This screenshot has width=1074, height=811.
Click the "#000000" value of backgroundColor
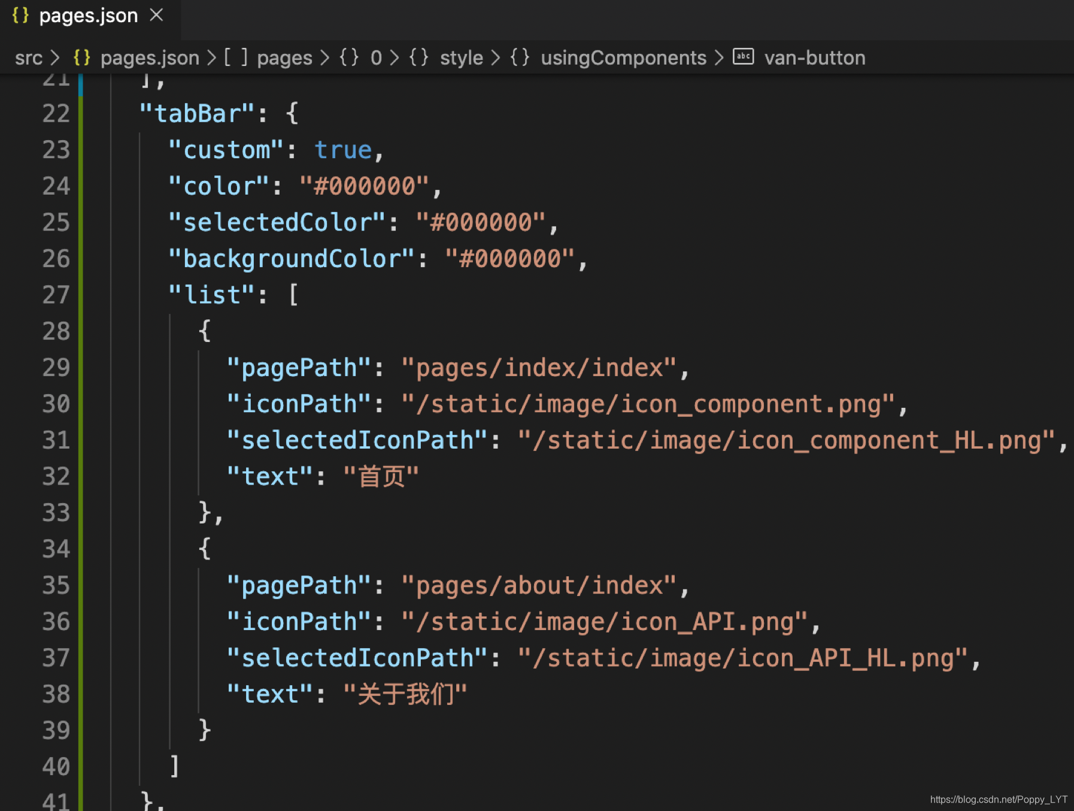[x=510, y=259]
